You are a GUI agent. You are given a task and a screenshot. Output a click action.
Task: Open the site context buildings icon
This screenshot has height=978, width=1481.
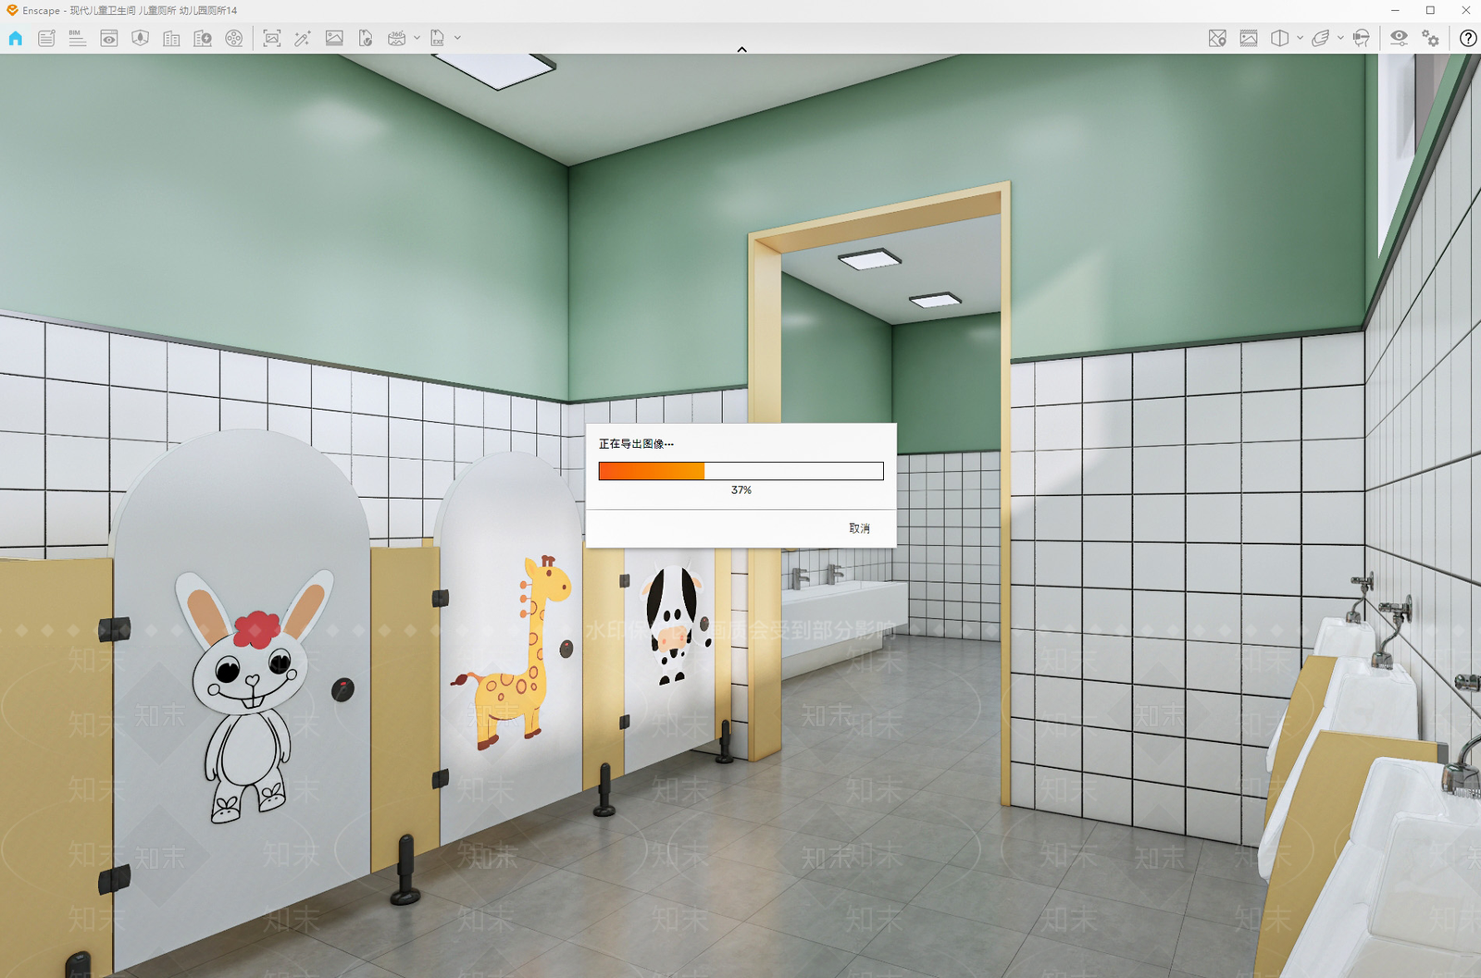click(x=171, y=38)
